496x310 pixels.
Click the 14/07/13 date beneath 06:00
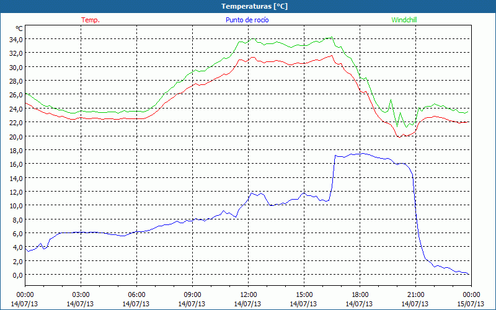tap(136, 304)
